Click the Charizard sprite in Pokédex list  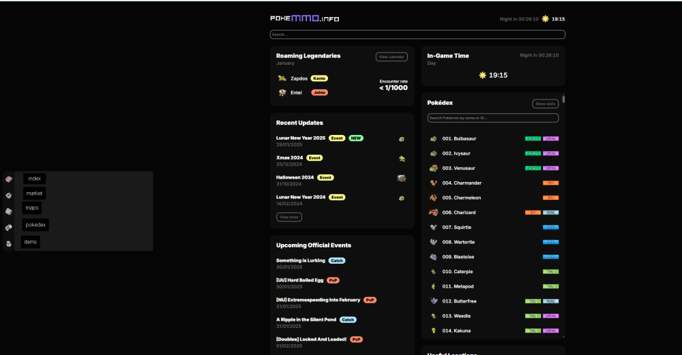(x=433, y=213)
